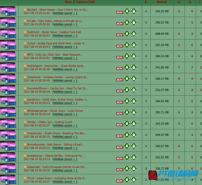Click NEW badge in PropertySex row
The height and width of the screenshot is (185, 202).
(x=120, y=136)
